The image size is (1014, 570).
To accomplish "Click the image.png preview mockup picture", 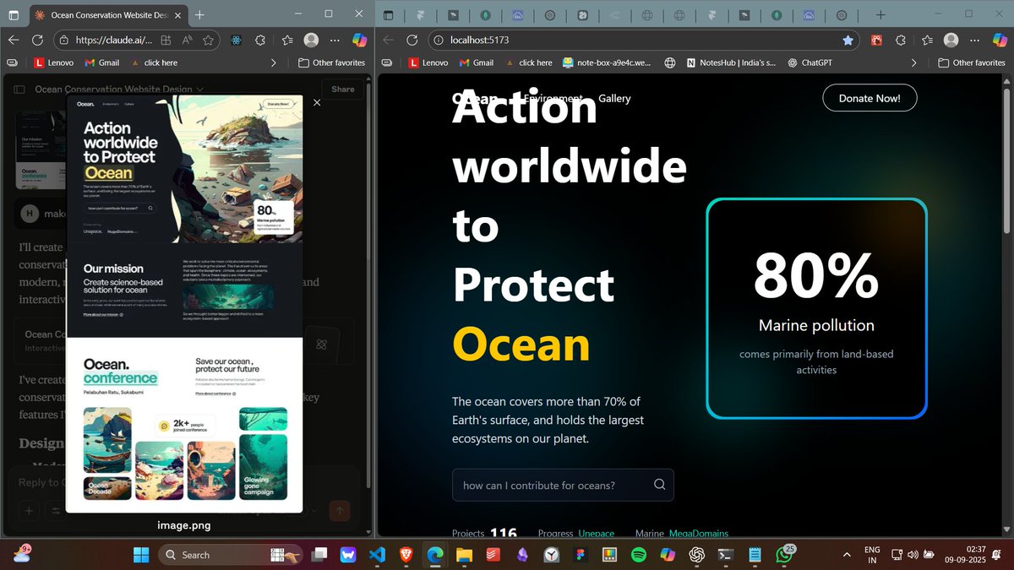I will [x=184, y=302].
